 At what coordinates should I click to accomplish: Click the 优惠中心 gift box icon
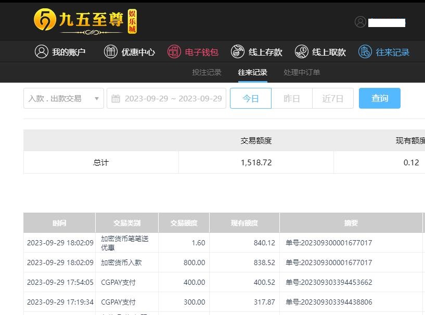pyautogui.click(x=111, y=52)
